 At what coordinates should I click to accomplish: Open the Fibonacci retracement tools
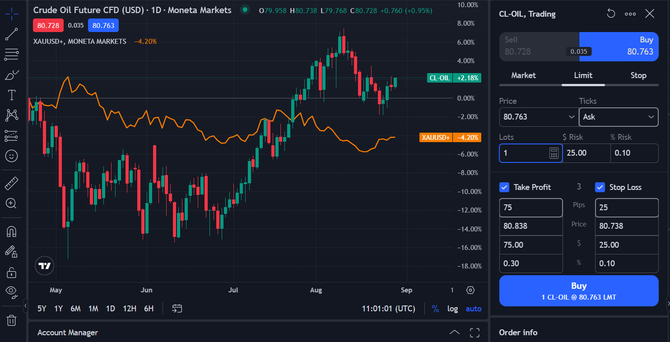pyautogui.click(x=12, y=54)
